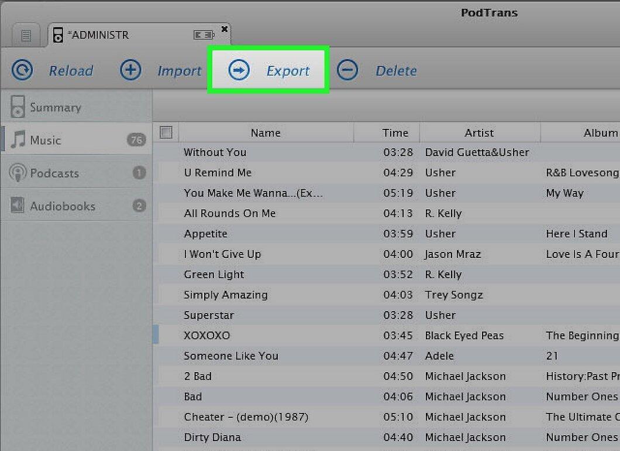
Task: Click the time 05:19
Action: click(398, 193)
